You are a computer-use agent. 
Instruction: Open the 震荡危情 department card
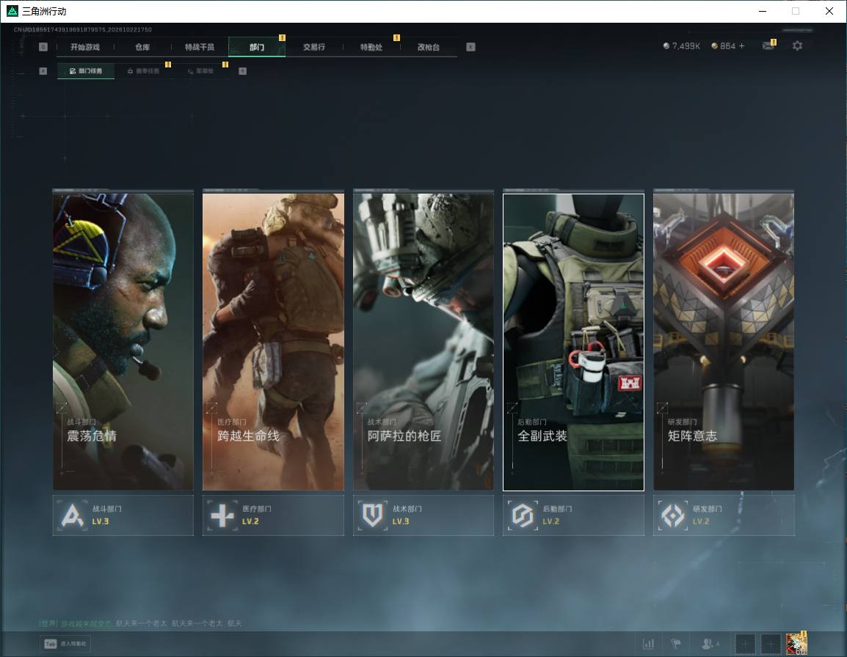tap(123, 341)
